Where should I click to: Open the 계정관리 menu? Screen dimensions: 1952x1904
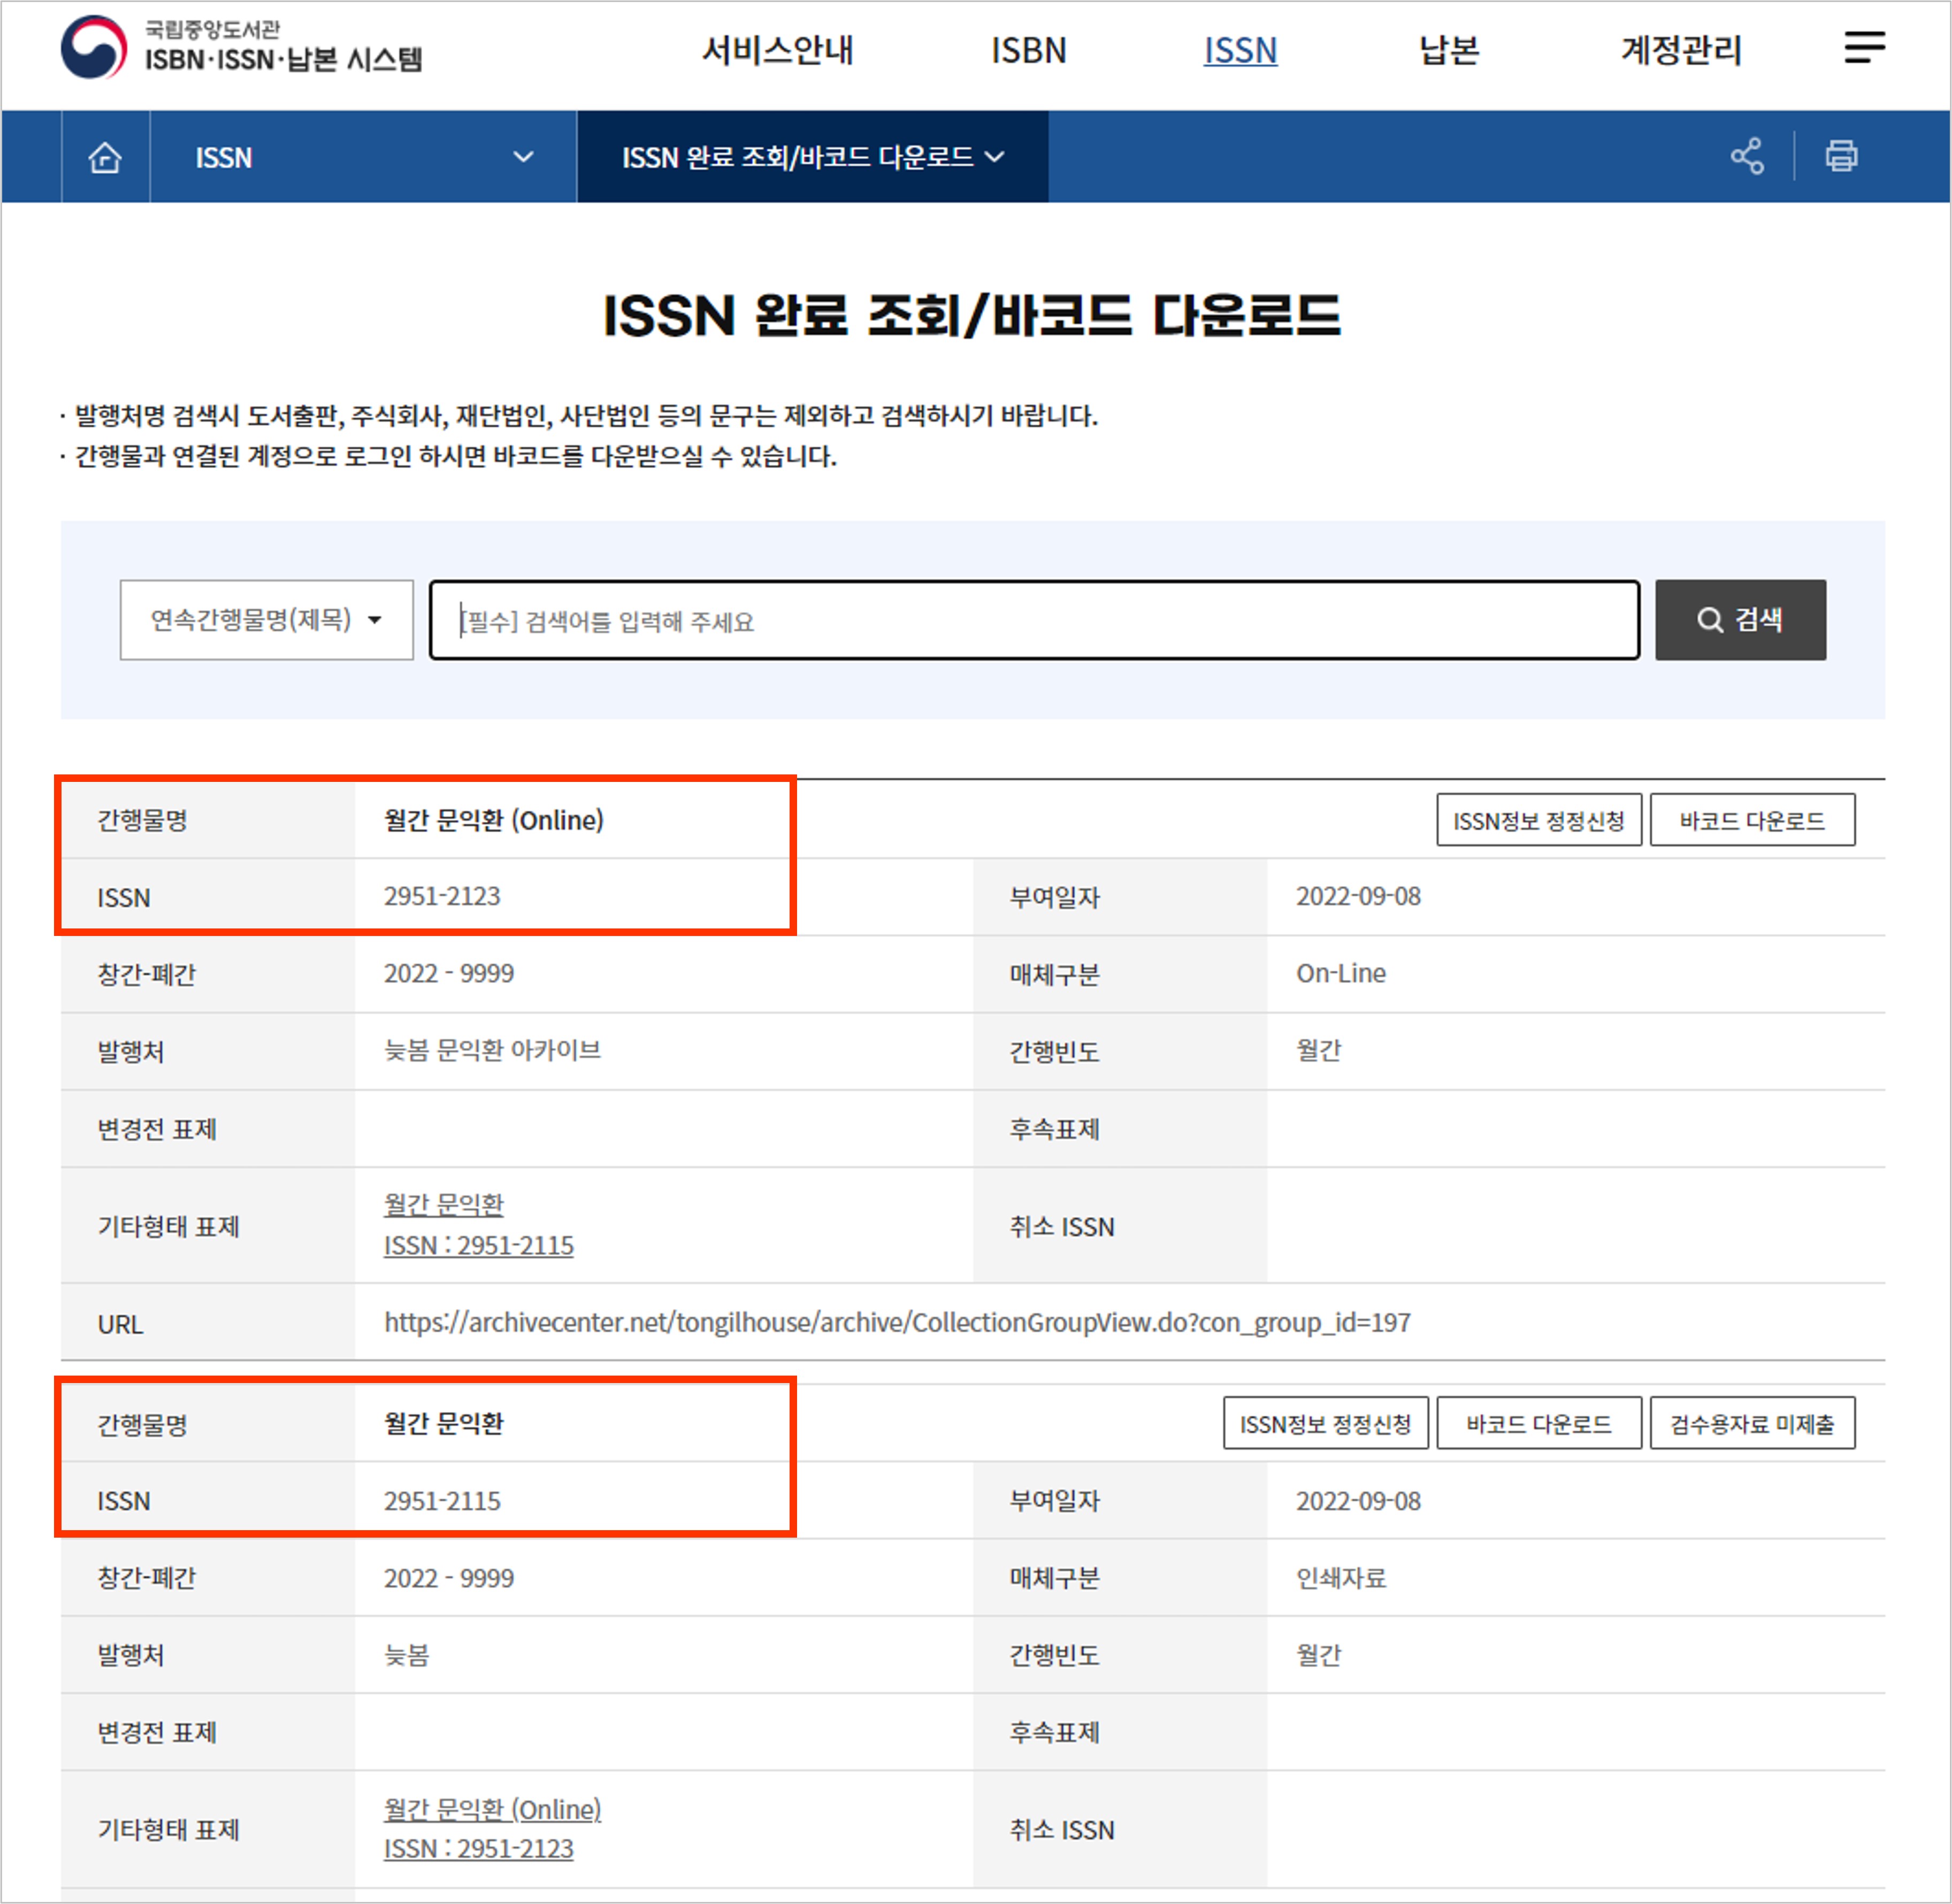(x=1679, y=50)
